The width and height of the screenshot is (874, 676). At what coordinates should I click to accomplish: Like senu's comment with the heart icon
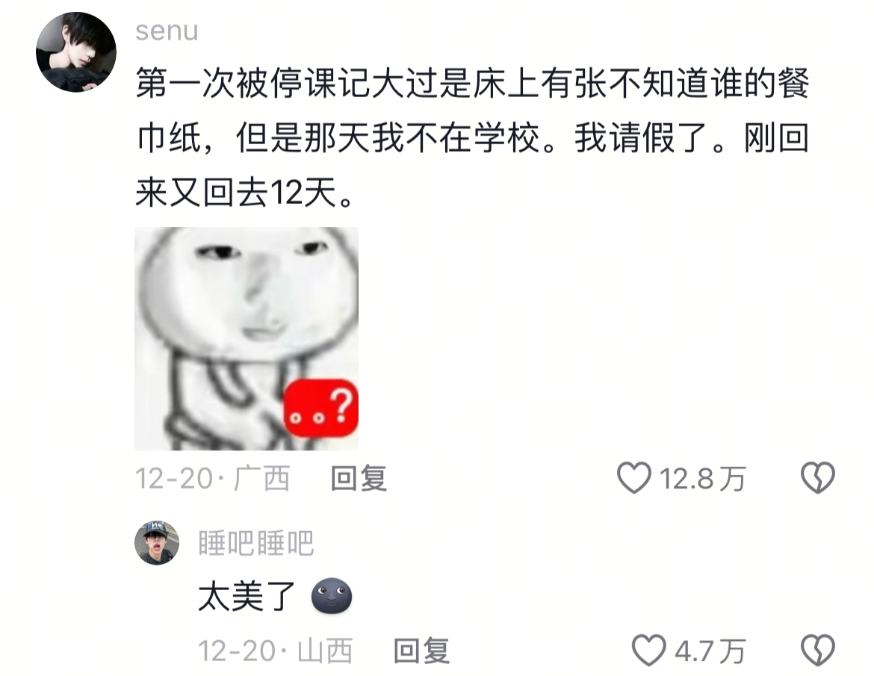[x=633, y=477]
